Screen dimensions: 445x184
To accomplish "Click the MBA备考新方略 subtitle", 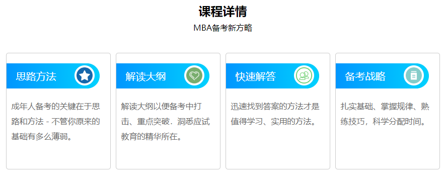I will click(222, 28).
